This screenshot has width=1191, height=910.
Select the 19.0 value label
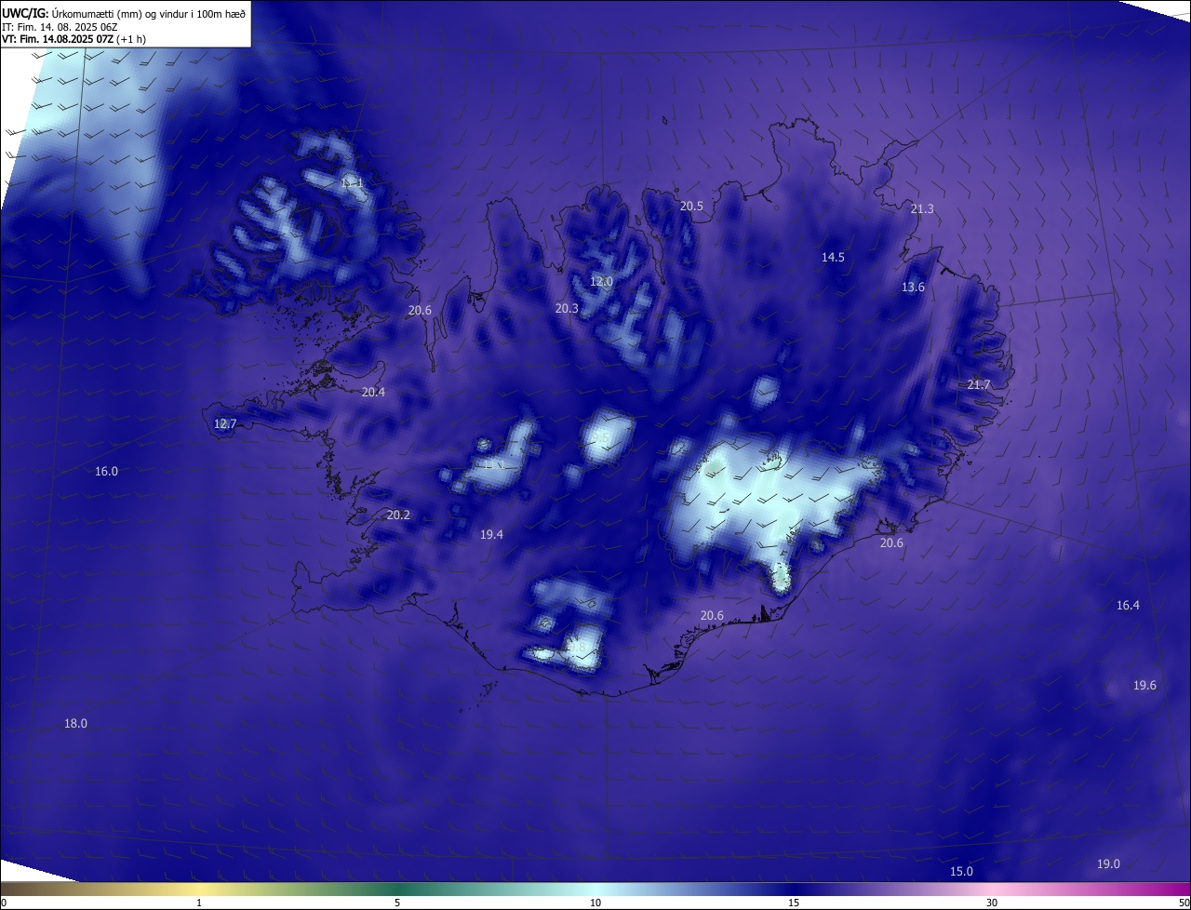(1108, 864)
